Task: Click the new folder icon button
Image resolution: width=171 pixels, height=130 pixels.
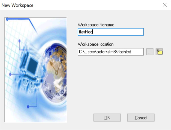Action: coord(159,52)
